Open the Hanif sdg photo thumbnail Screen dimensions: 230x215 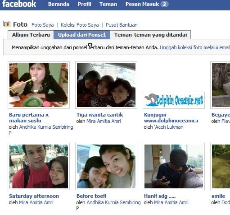click(x=174, y=166)
